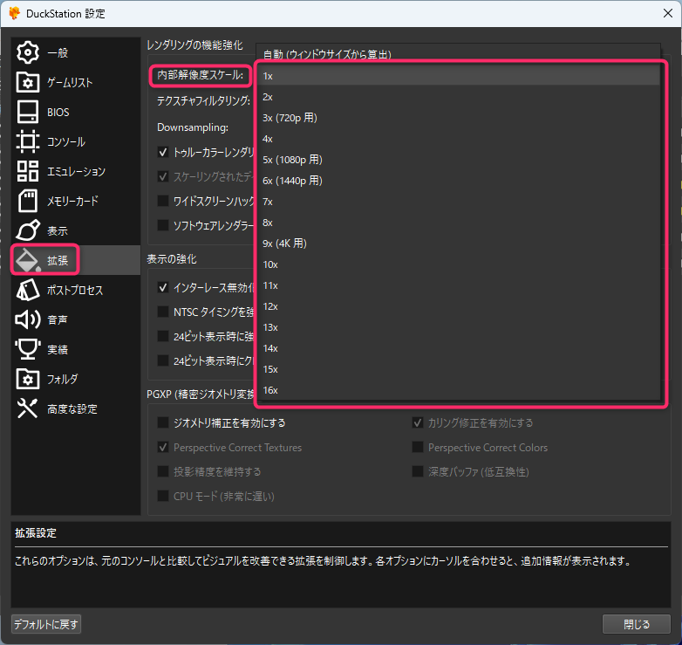Enable the ワイドスクリーンハック checkbox
Image resolution: width=682 pixels, height=645 pixels.
click(163, 201)
